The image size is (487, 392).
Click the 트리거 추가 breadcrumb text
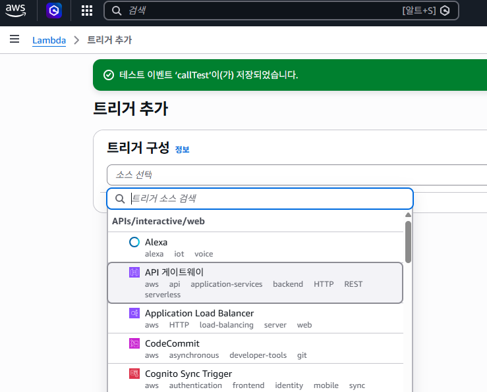109,40
